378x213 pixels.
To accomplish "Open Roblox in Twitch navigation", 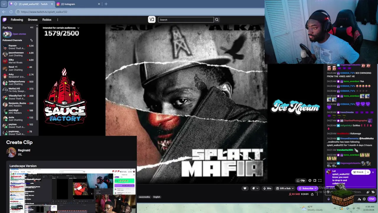I will point(47,20).
